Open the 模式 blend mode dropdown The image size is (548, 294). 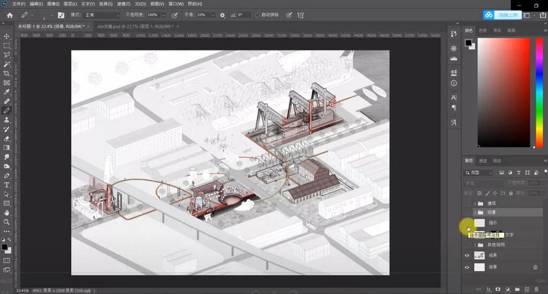click(x=102, y=15)
